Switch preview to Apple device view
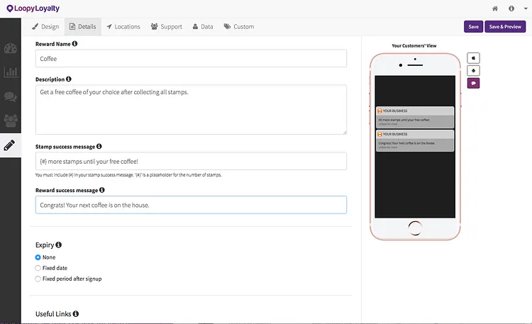 (x=473, y=58)
